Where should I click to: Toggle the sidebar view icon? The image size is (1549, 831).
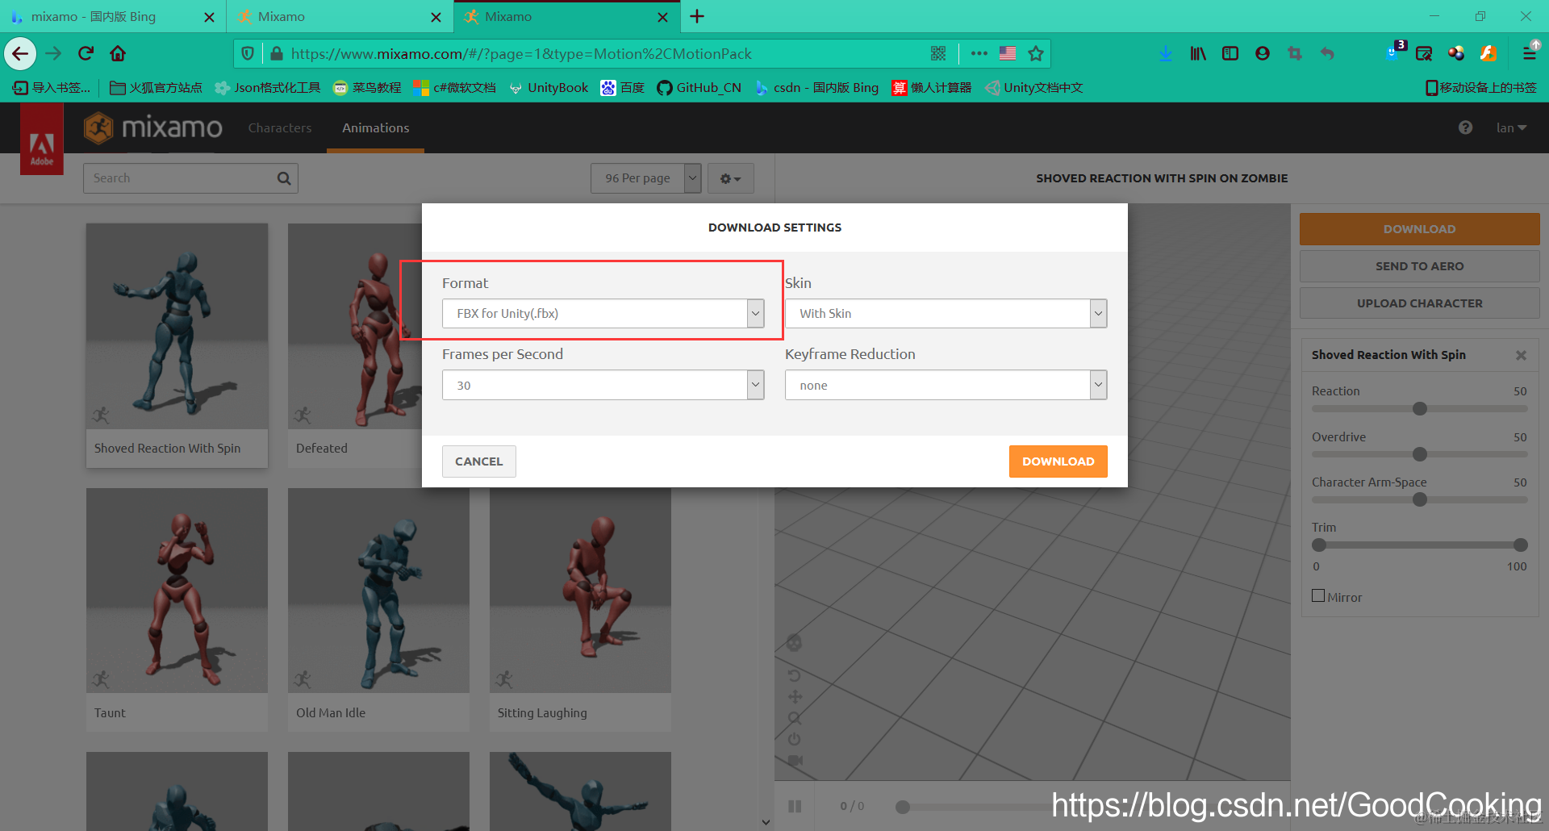[1230, 54]
